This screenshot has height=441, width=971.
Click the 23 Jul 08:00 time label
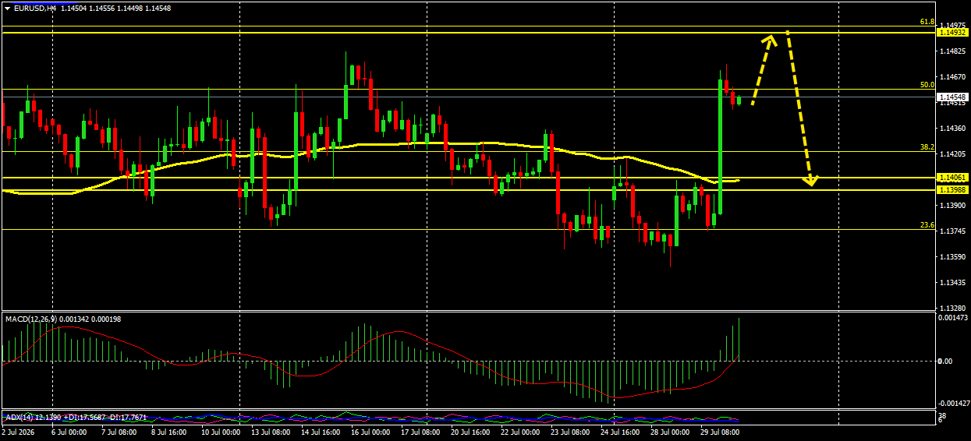click(x=571, y=431)
